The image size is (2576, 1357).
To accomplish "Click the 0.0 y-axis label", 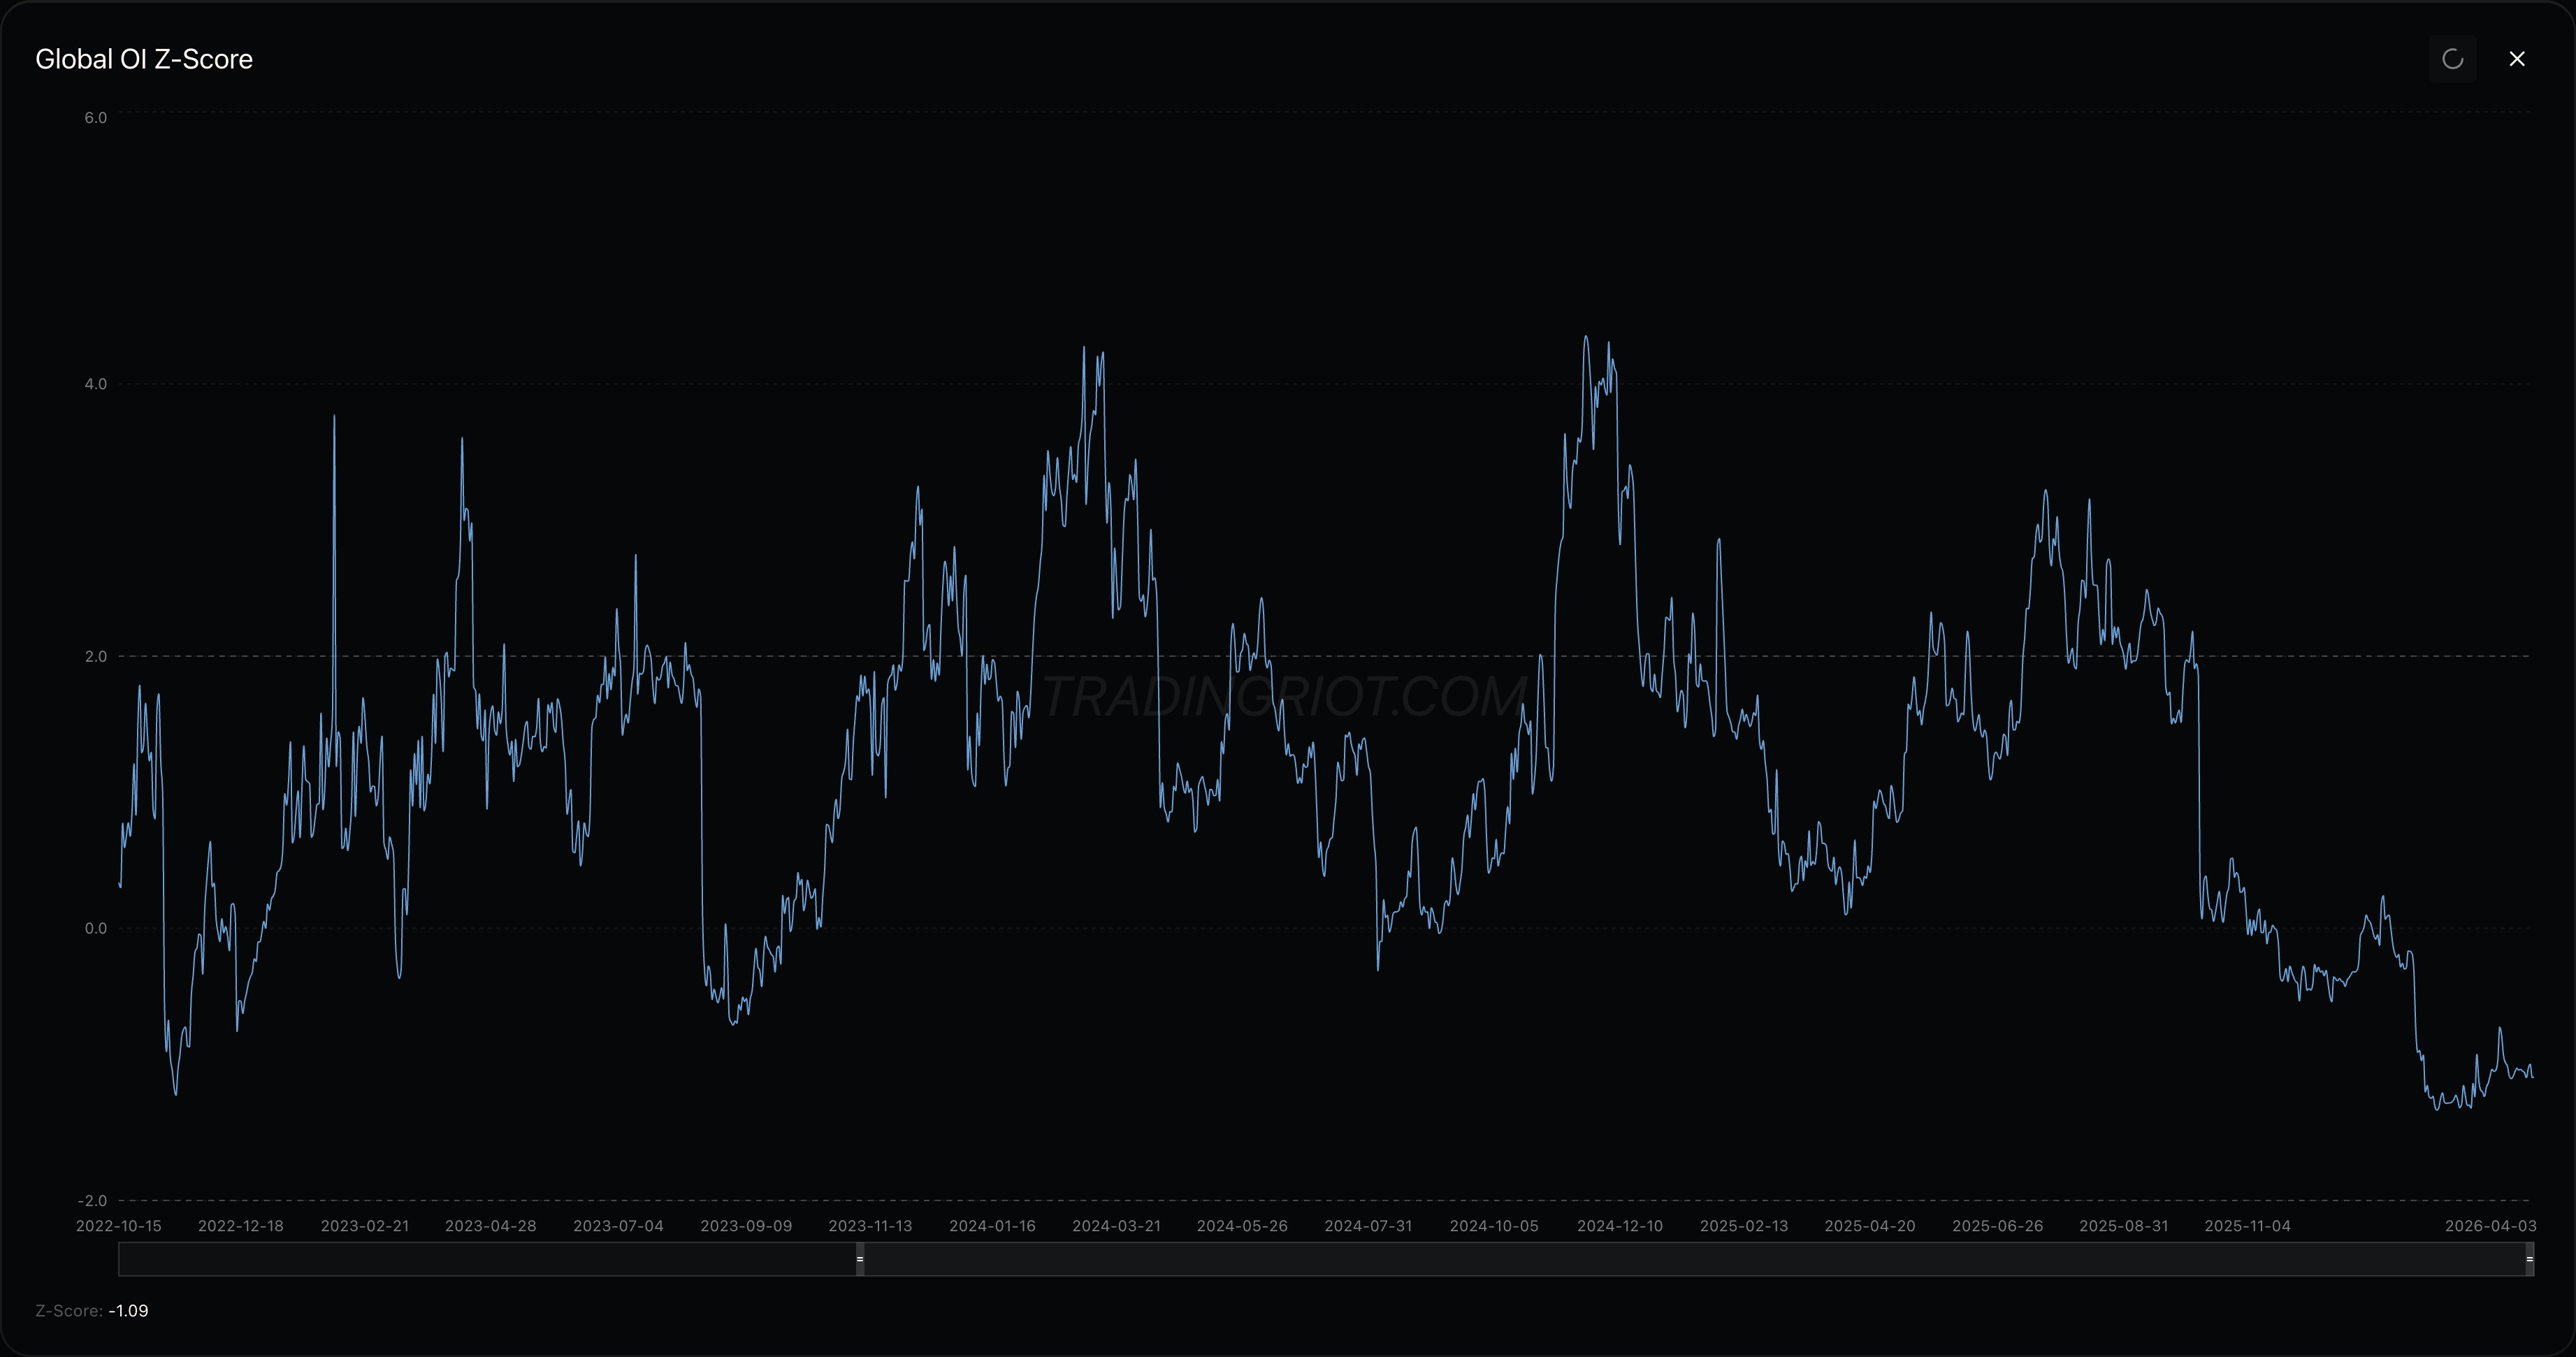I will pyautogui.click(x=95, y=928).
